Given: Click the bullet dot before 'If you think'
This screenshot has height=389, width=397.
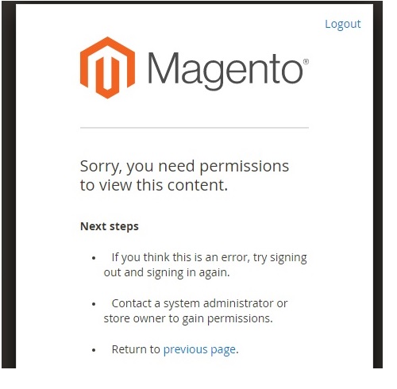Looking at the screenshot, I should pyautogui.click(x=94, y=258).
